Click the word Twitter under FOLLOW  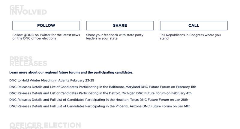45,35
